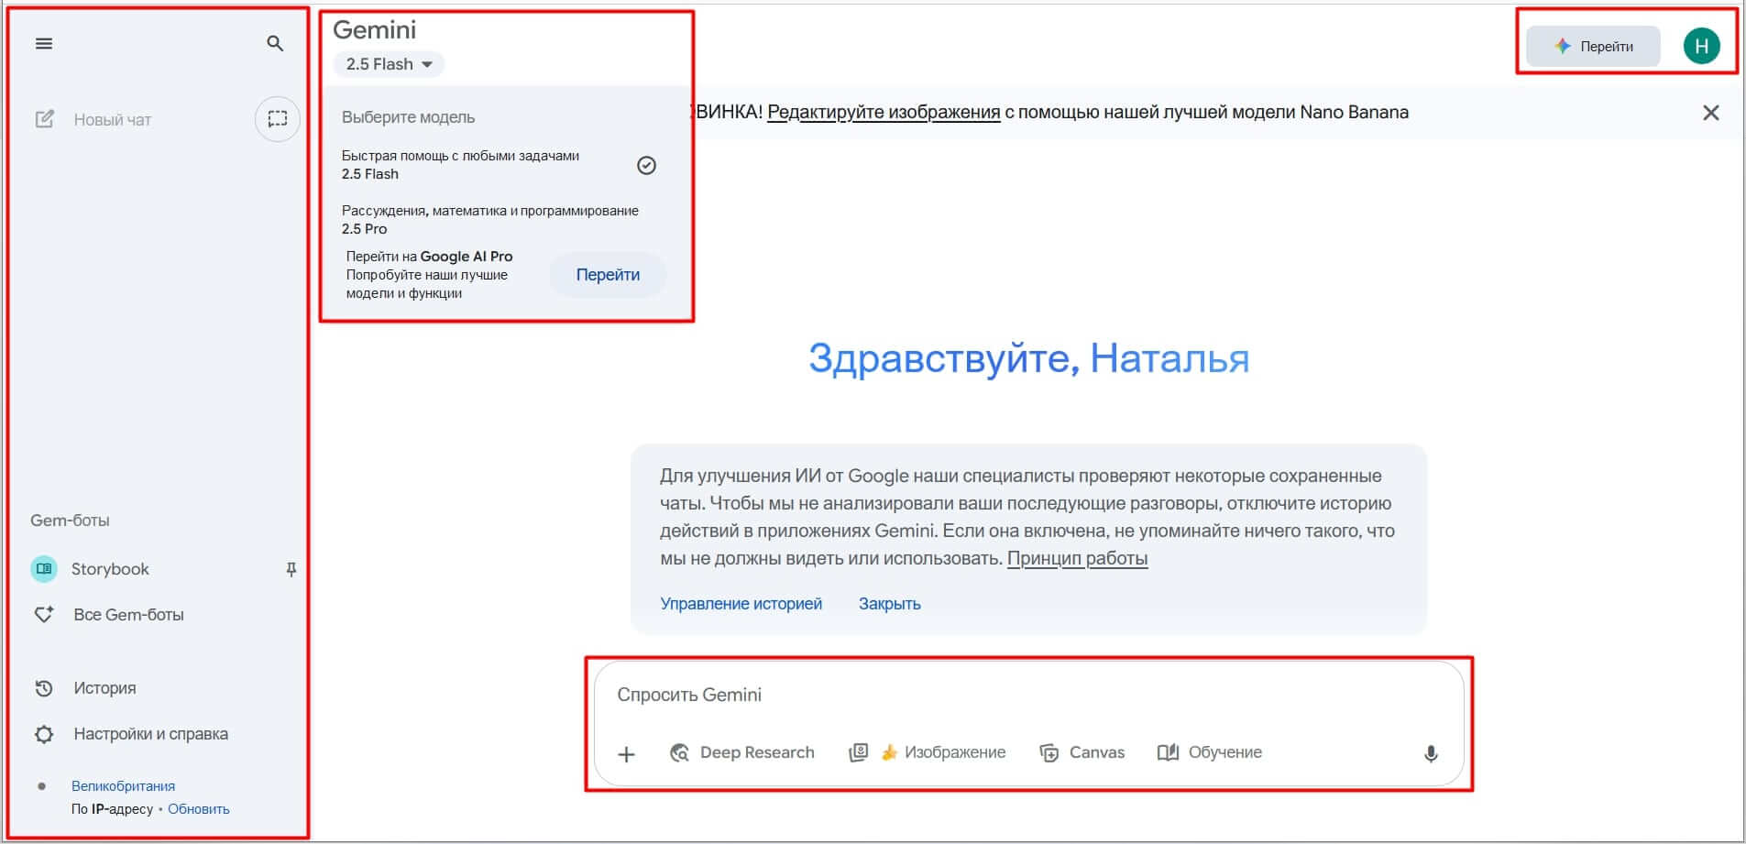
Task: Collapse the sidebar with hamburger menu icon
Action: coord(43,43)
